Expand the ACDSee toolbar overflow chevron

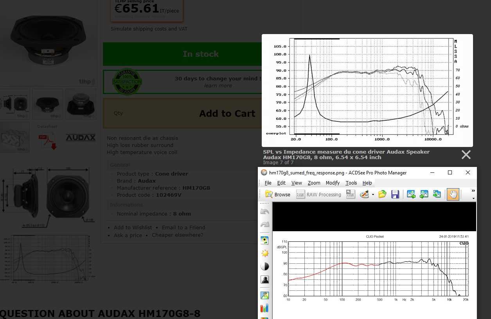click(x=473, y=191)
